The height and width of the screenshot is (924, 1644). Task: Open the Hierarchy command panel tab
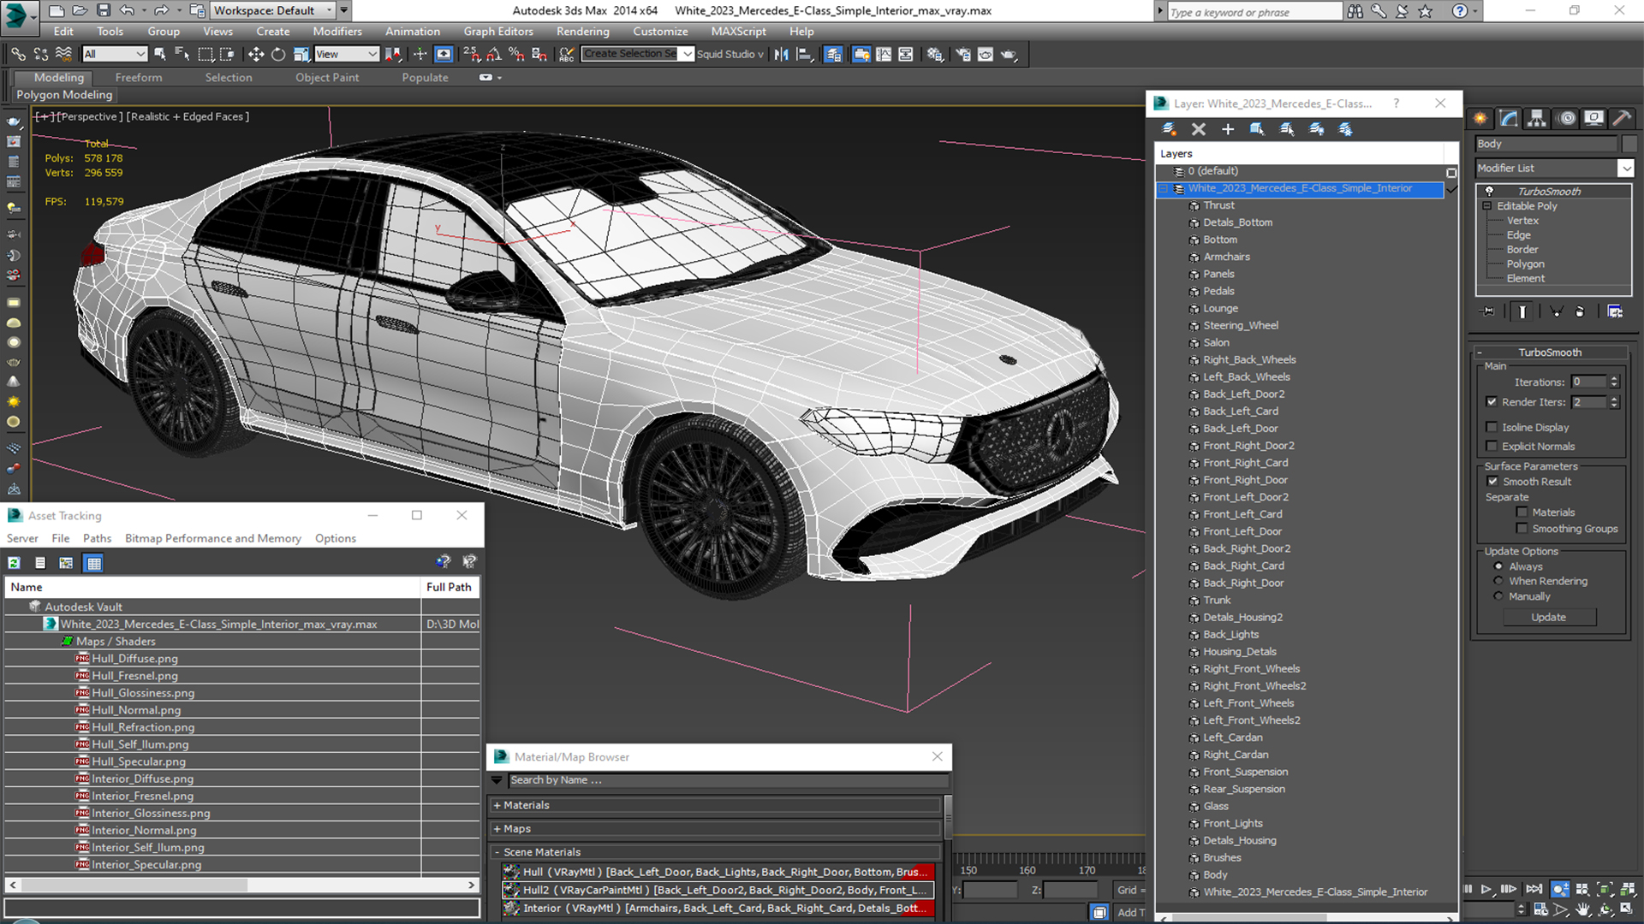coord(1537,118)
